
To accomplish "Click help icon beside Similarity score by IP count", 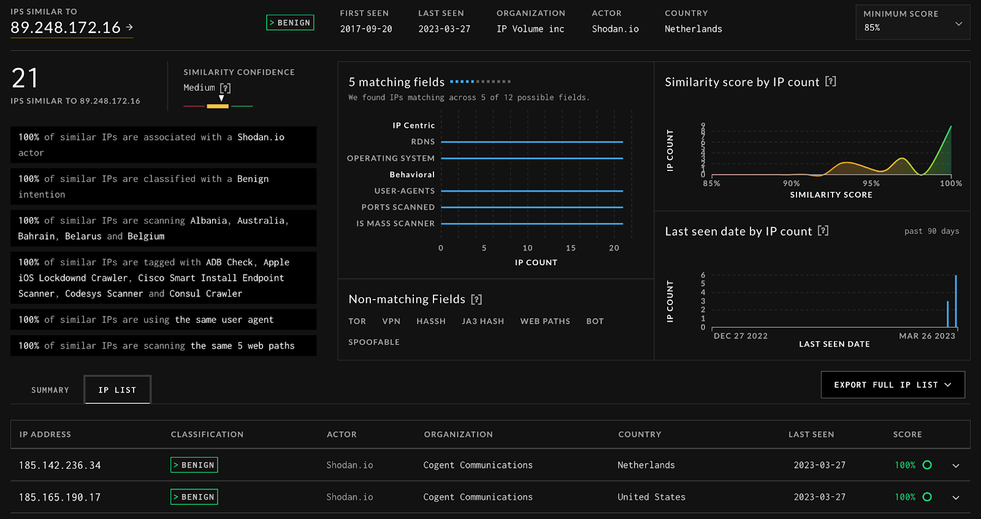I will 831,81.
